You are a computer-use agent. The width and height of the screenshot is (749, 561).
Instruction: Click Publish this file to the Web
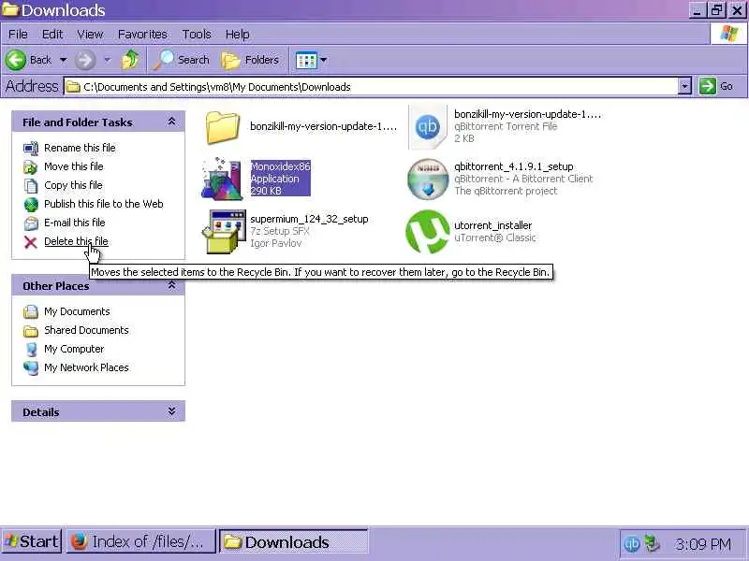104,204
